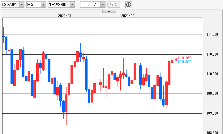Click the 109.000 price axis label
The image size is (223, 134).
coord(212,113)
